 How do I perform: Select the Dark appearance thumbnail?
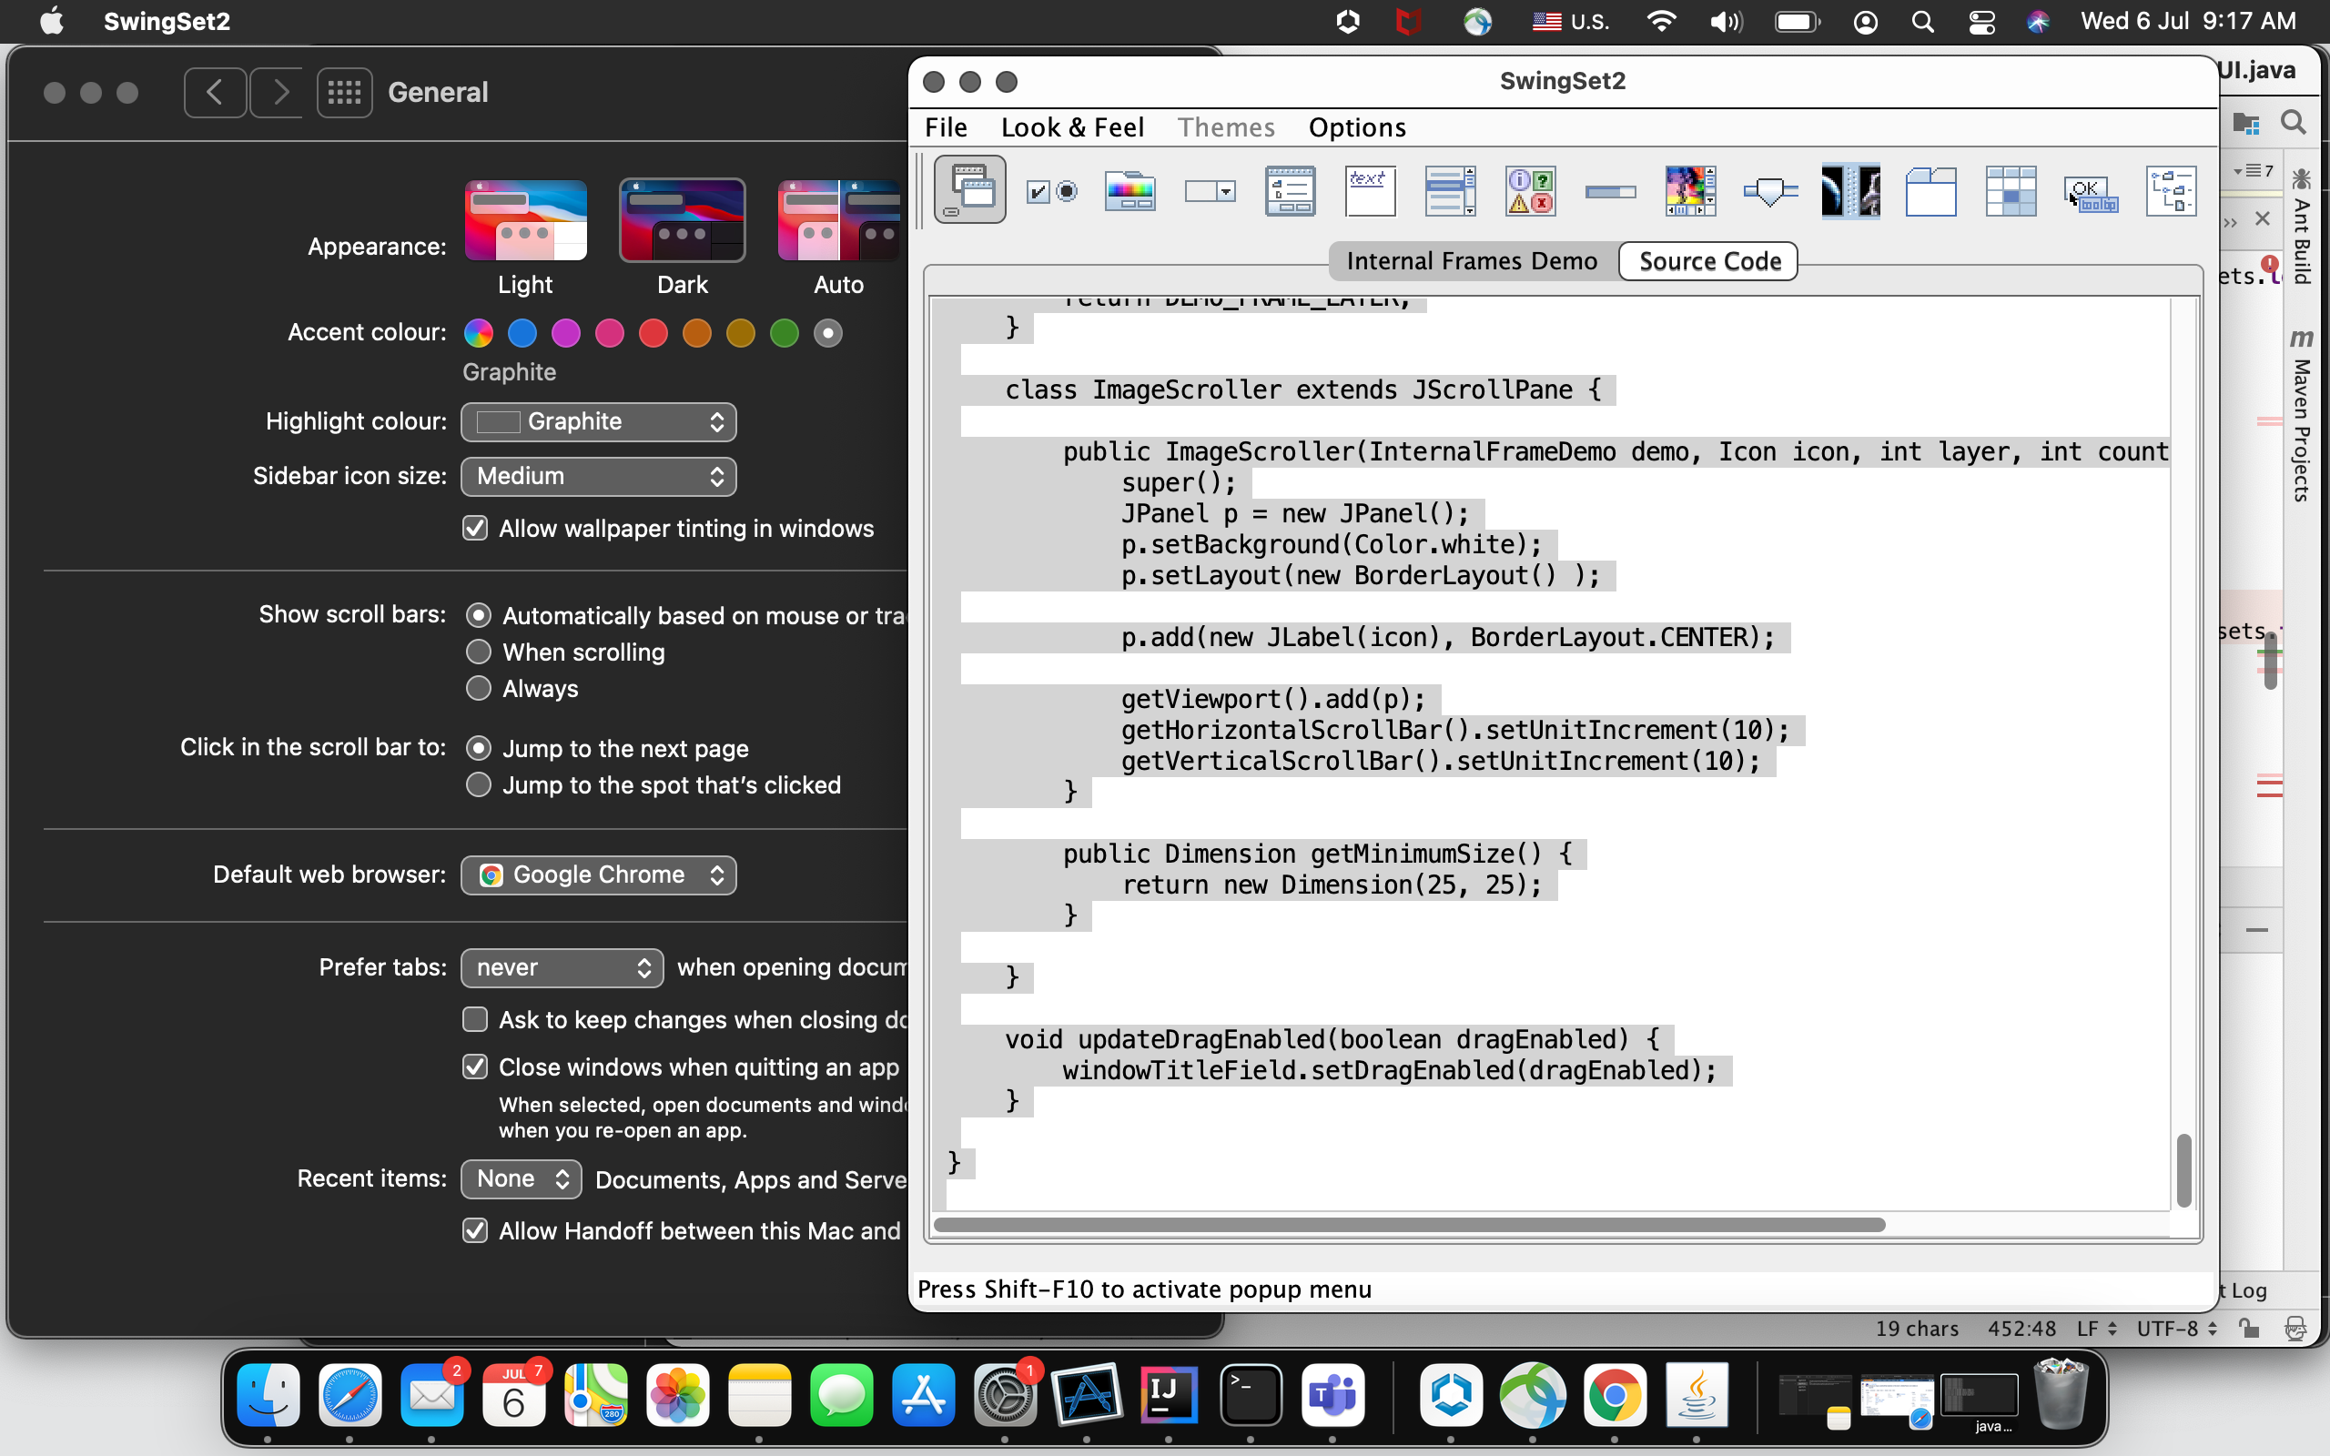(x=682, y=220)
